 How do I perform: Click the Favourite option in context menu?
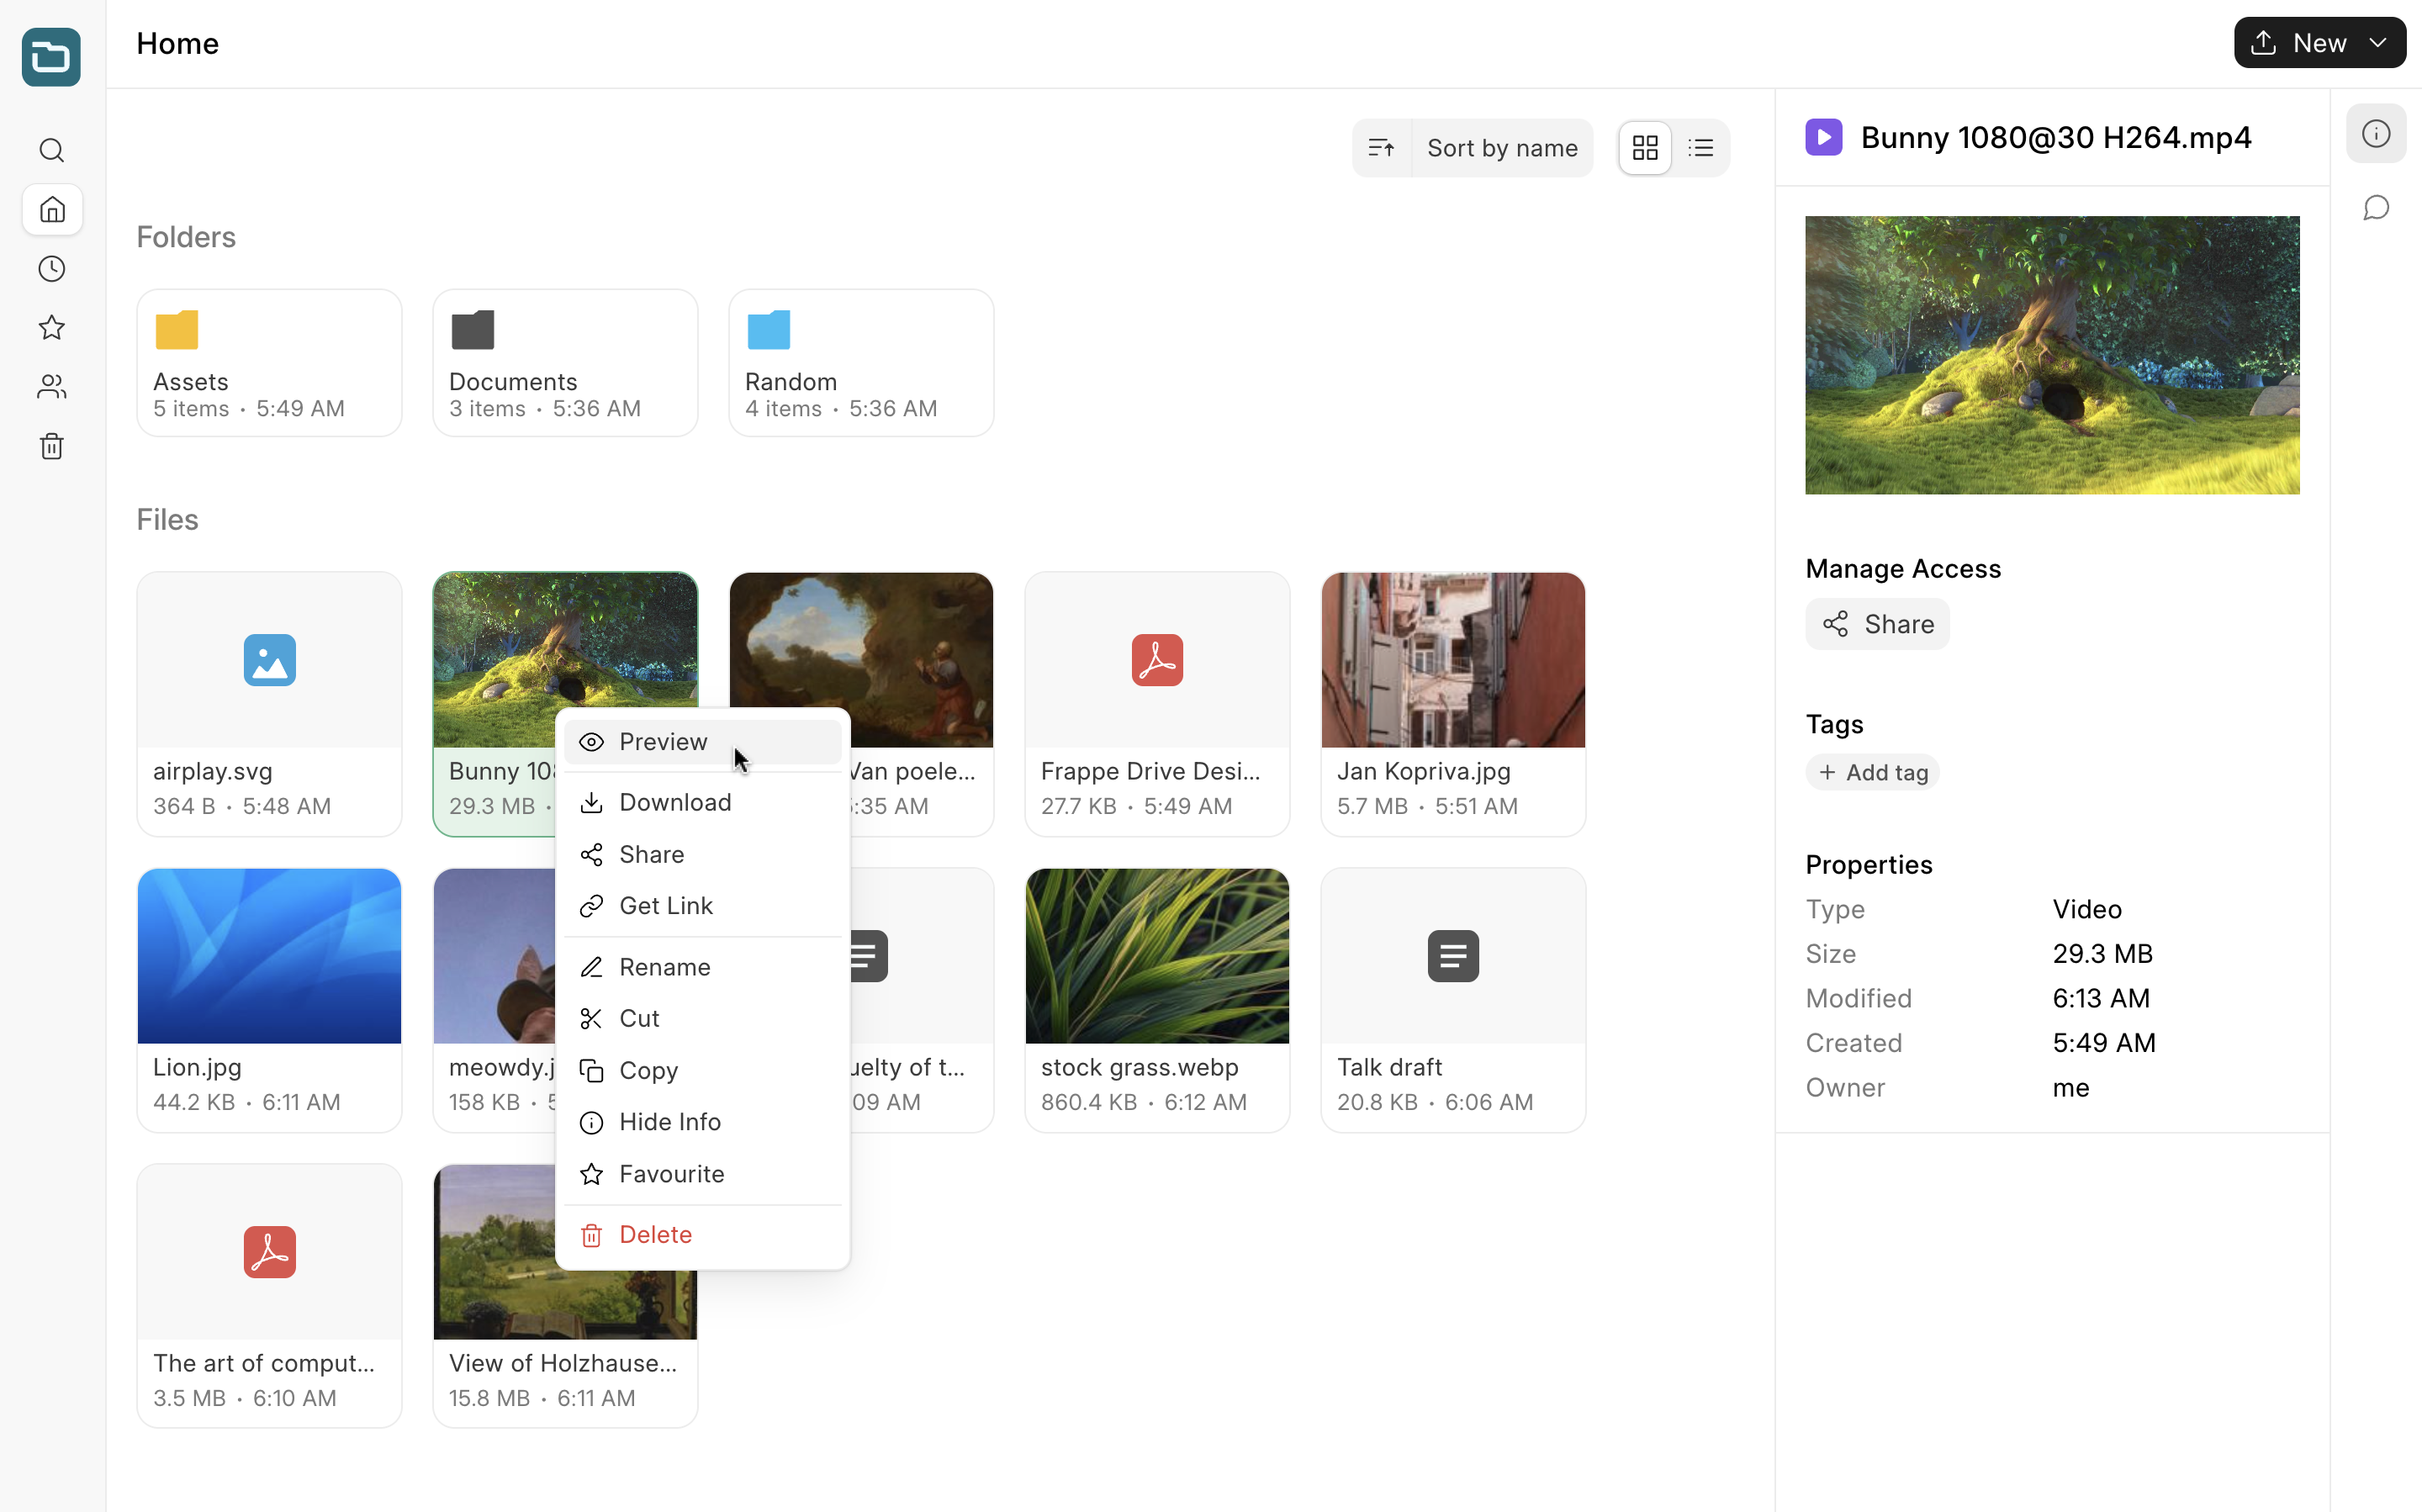tap(672, 1172)
